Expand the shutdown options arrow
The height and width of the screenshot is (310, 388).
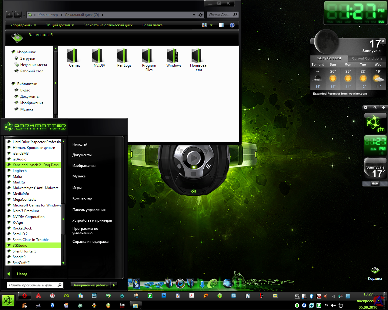click(114, 285)
